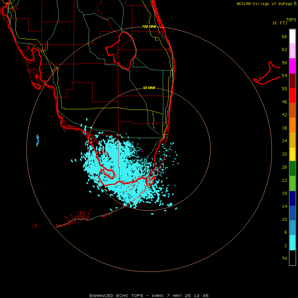Pick the bright red legend swatch beside 50
The image size is (298, 298).
(x=292, y=95)
